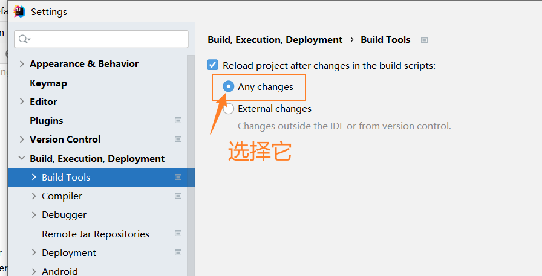Select the Any changes radio option
Screen dimensions: 542x276
click(229, 87)
